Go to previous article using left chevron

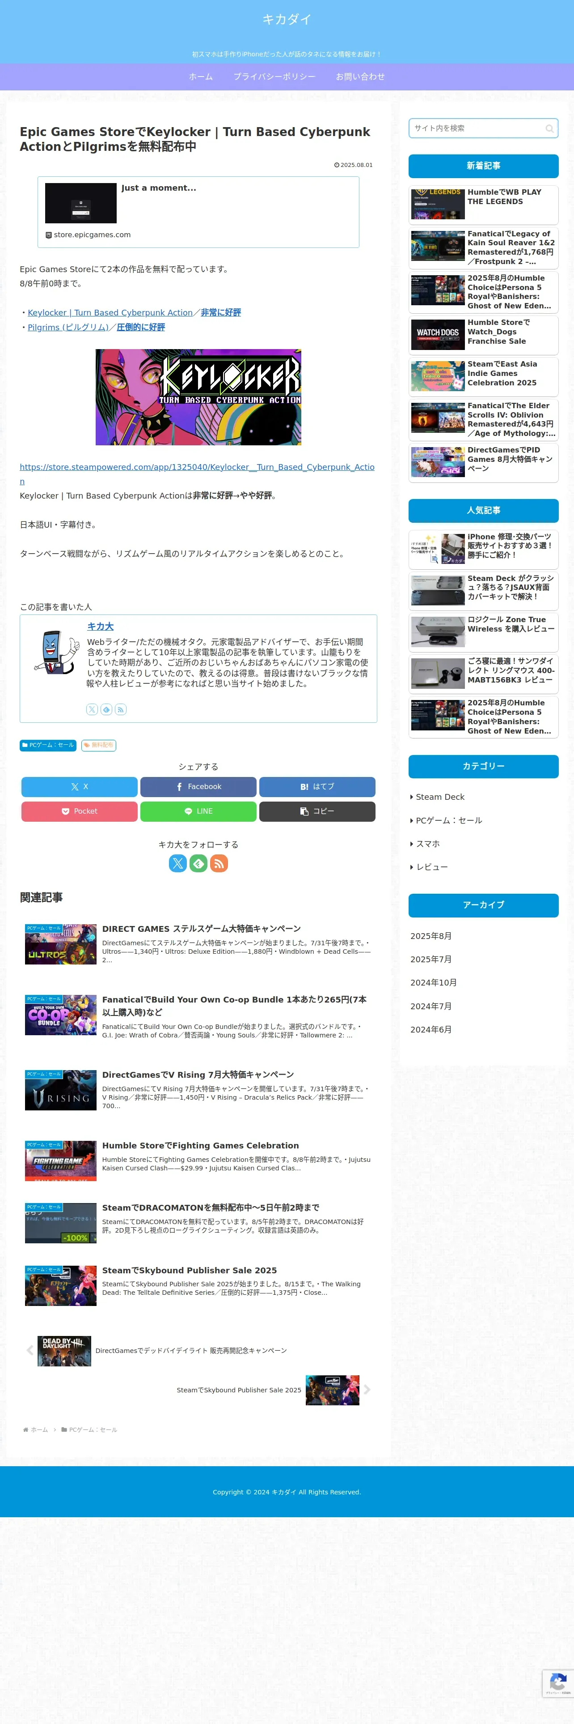[x=30, y=1350]
